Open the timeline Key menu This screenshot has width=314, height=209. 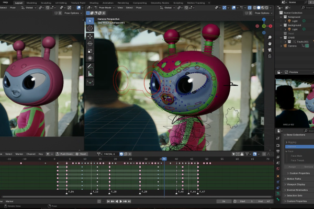(41, 154)
